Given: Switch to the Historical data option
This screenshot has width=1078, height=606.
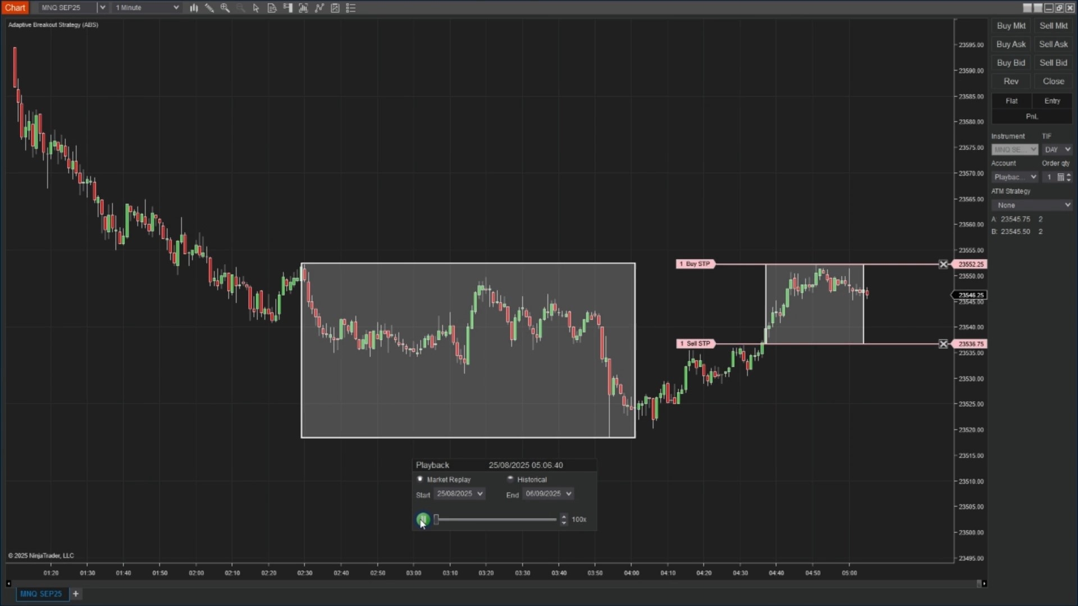Looking at the screenshot, I should (x=510, y=479).
